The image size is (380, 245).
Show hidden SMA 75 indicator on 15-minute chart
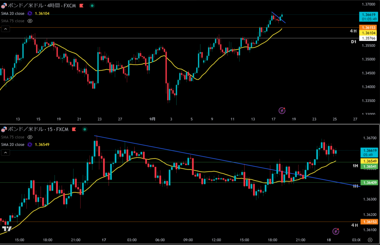pos(30,137)
